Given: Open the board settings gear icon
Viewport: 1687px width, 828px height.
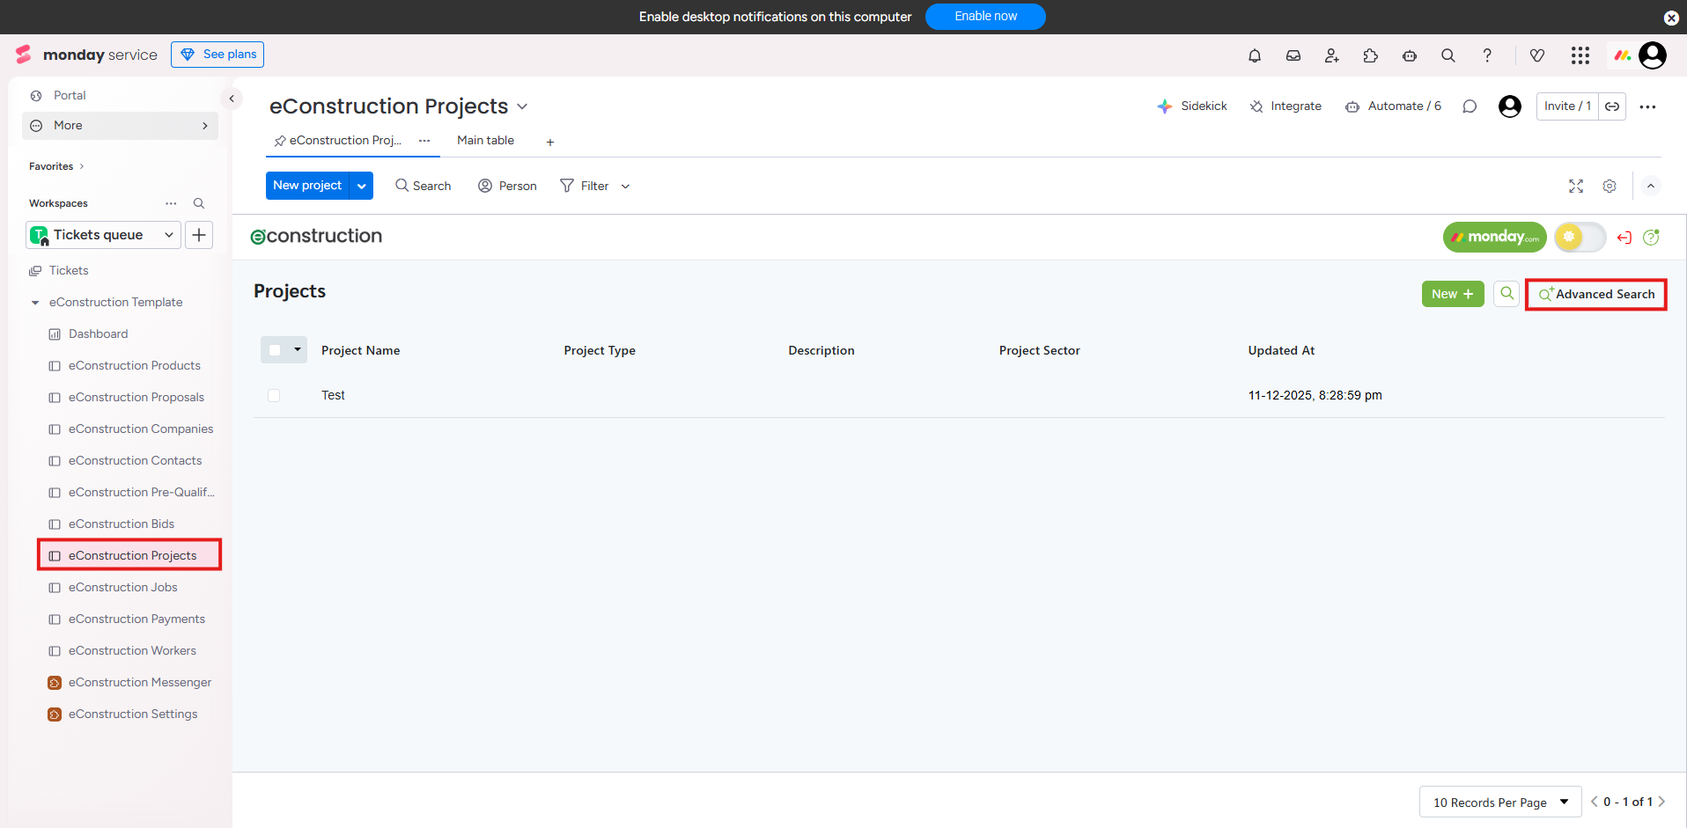Looking at the screenshot, I should [1610, 187].
